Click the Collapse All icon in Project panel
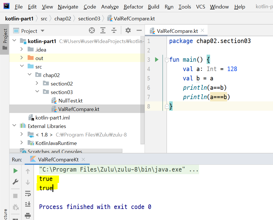Screen dimensions: 273x220 point(114,30)
